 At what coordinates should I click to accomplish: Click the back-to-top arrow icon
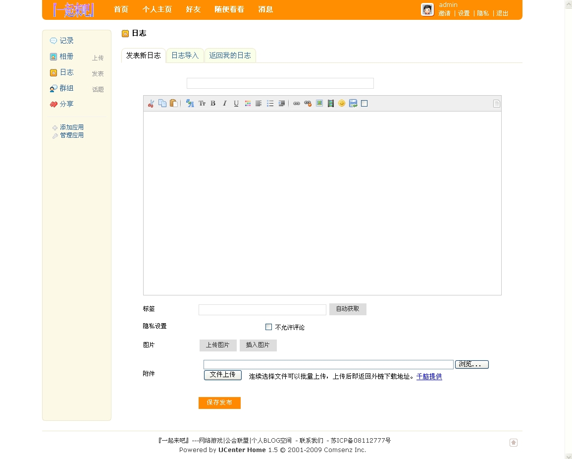tap(513, 443)
